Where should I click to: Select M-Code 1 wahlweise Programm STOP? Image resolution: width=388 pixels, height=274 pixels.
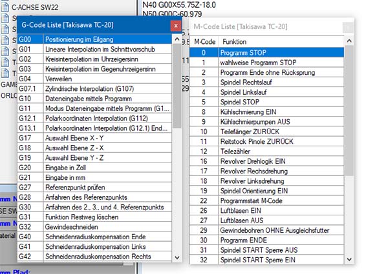pos(266,63)
